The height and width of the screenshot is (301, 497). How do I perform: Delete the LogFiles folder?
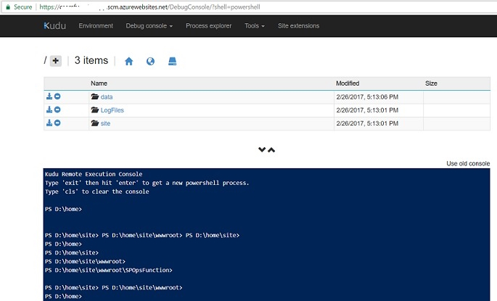[x=57, y=110]
